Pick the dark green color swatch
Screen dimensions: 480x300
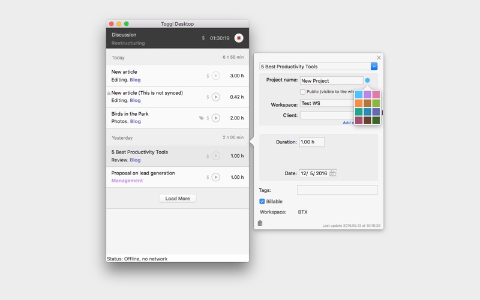pyautogui.click(x=376, y=120)
